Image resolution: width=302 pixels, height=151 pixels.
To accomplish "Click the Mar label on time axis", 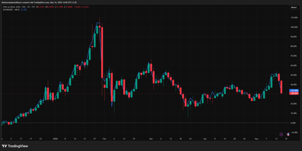I will pyautogui.click(x=151, y=139).
